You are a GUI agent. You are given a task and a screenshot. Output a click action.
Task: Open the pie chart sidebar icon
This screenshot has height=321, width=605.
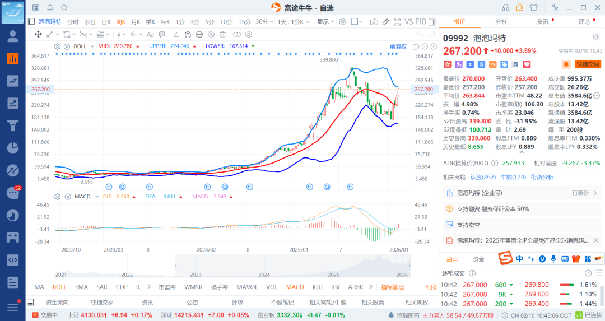tap(13, 148)
